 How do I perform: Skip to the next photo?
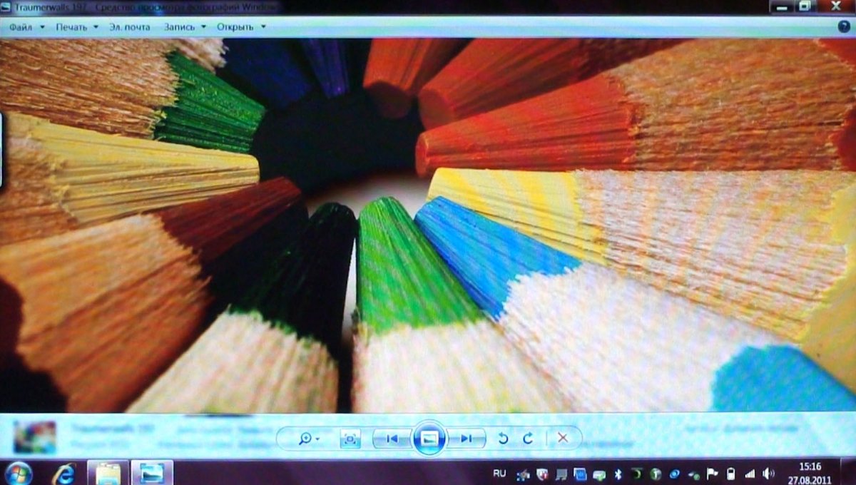point(467,439)
